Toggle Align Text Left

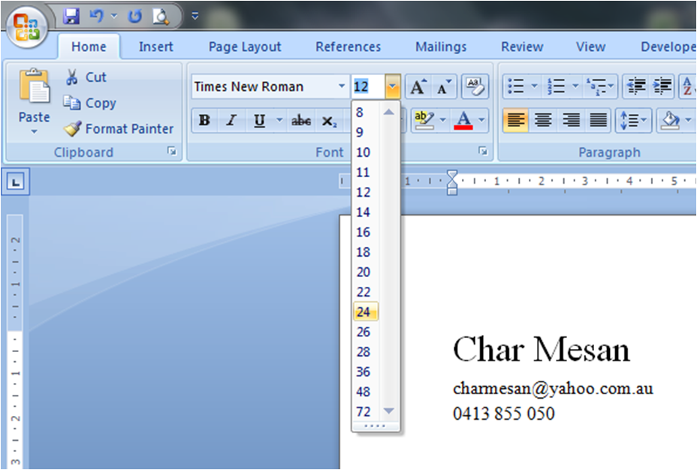(x=516, y=120)
